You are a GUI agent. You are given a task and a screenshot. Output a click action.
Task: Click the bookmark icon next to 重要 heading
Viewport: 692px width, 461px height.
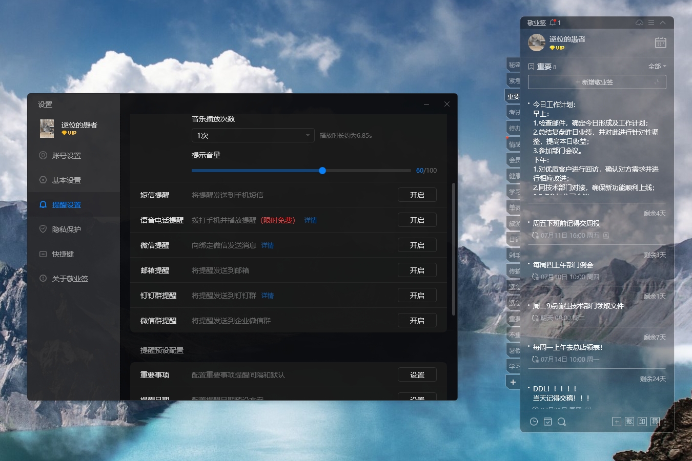coord(531,67)
